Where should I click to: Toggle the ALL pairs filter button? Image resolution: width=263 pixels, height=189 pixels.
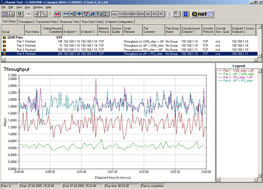coord(115,14)
